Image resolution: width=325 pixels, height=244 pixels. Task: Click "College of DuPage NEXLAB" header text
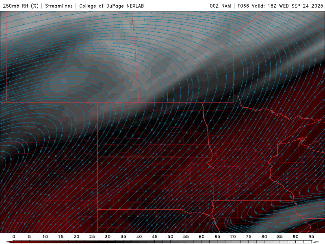[x=111, y=6]
